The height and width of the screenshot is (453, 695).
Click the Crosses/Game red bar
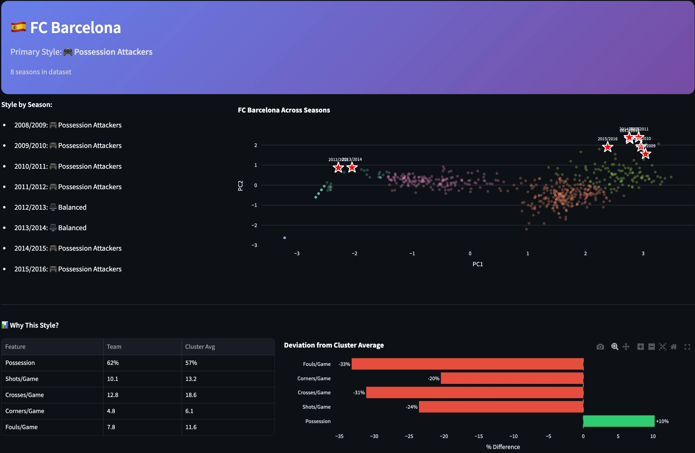(475, 392)
